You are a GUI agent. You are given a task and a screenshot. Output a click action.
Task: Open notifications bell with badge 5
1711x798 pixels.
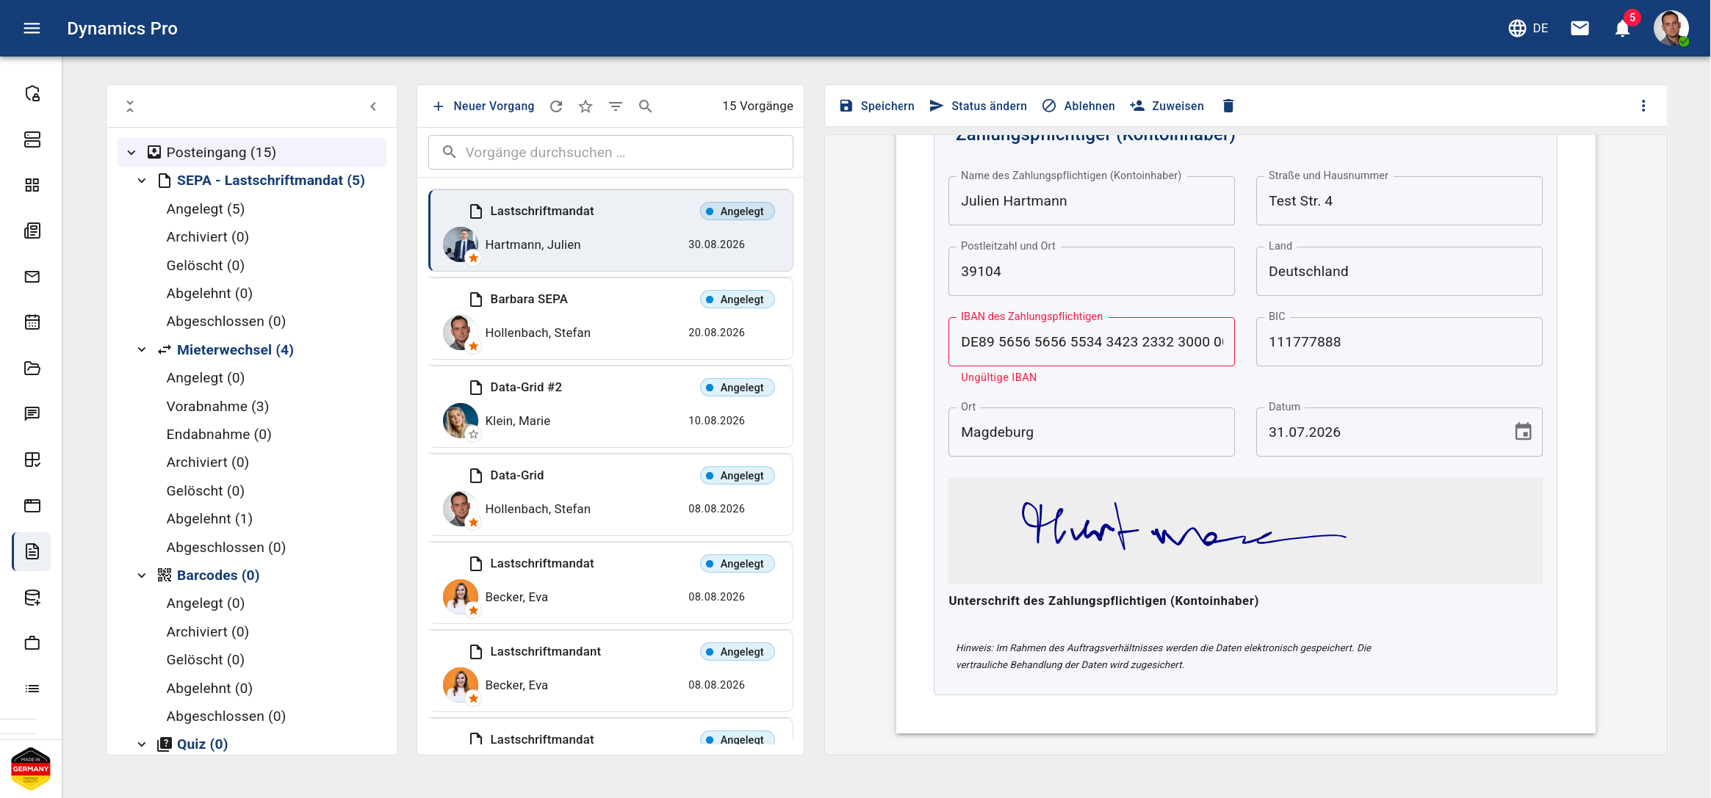[x=1623, y=28]
